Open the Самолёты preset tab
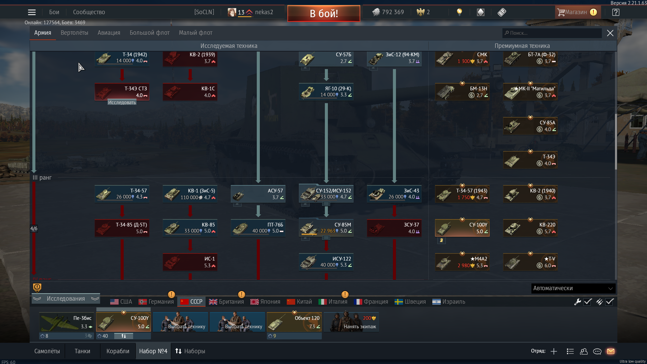This screenshot has height=364, width=647. point(47,351)
